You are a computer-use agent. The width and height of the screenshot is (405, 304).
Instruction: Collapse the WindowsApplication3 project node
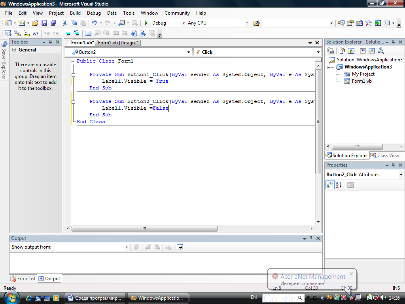point(329,67)
